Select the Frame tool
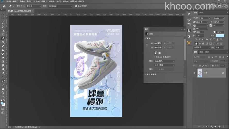229x129 pixels. [x=3, y=35]
